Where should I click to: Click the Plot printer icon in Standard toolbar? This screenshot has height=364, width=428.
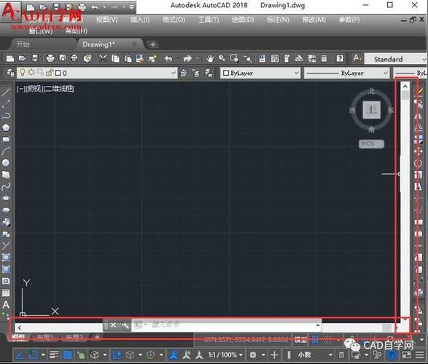tap(50, 58)
